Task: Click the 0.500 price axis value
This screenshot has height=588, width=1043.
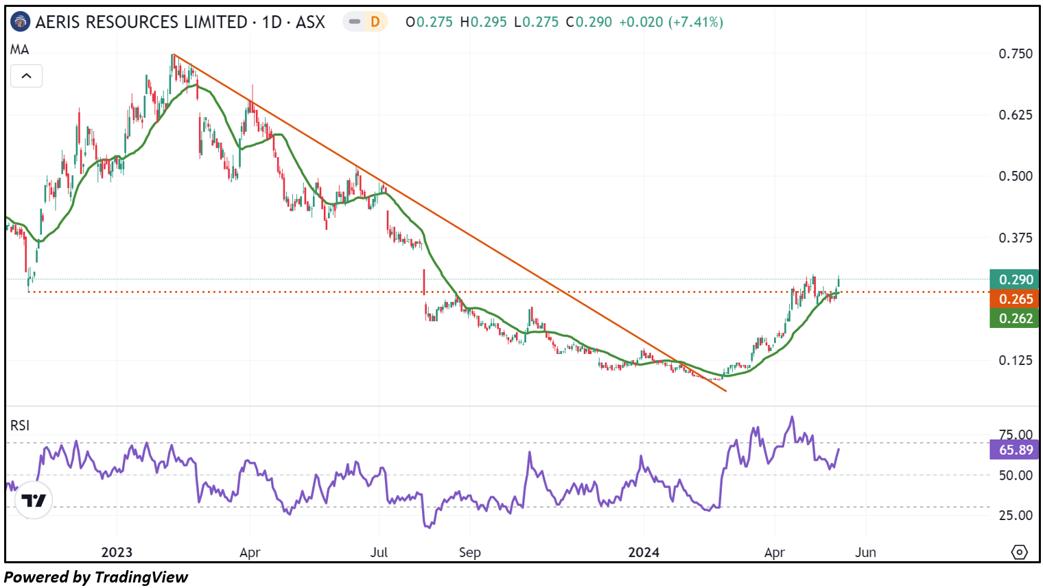Action: [1016, 176]
